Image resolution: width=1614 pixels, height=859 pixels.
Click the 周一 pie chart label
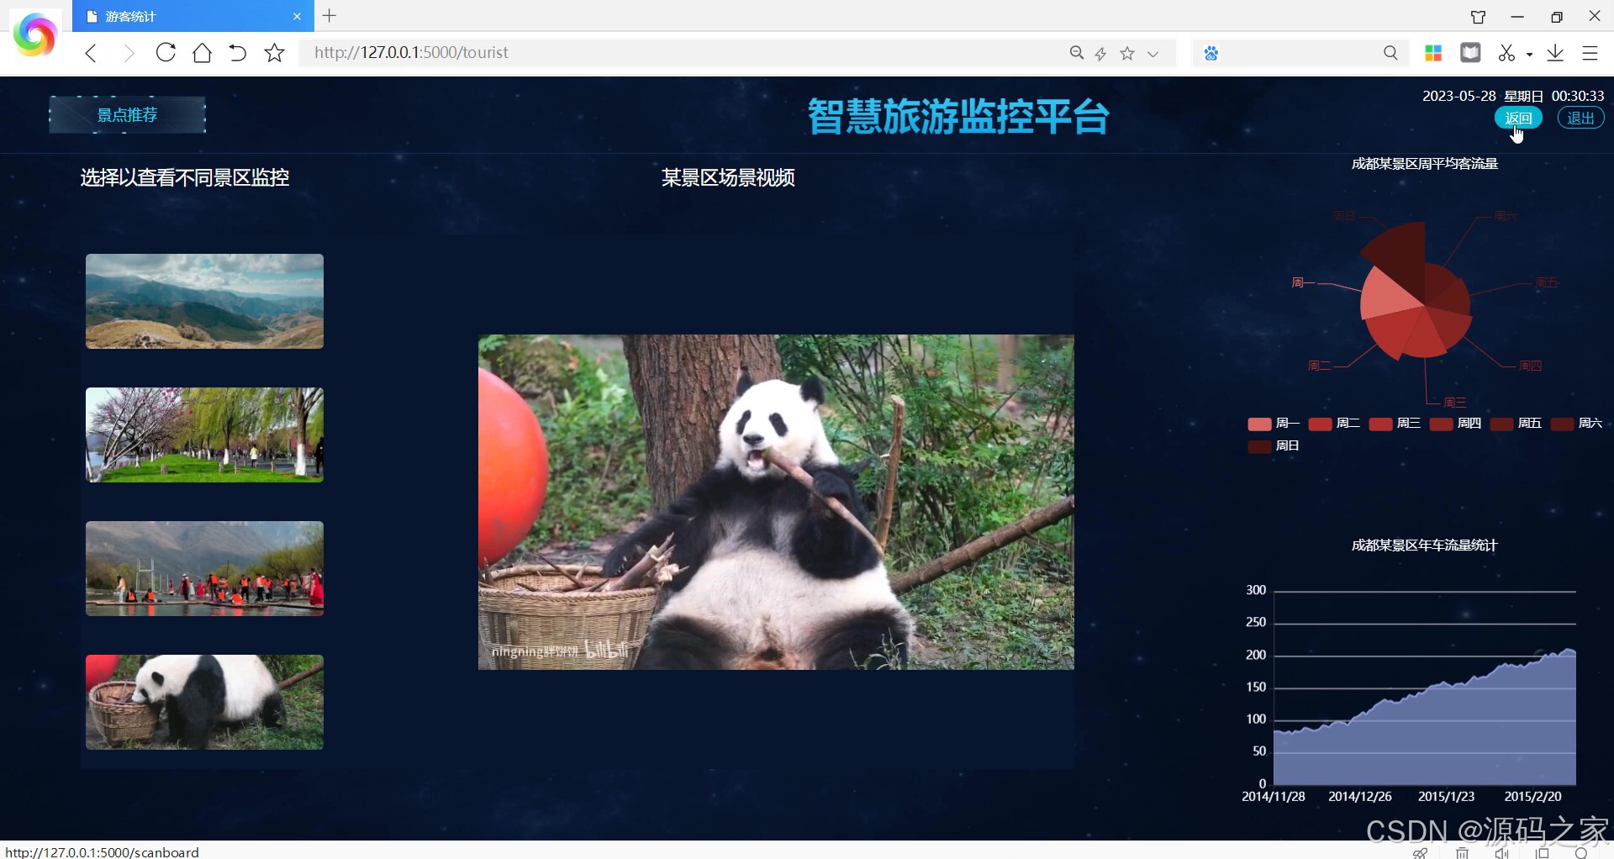tap(1303, 282)
